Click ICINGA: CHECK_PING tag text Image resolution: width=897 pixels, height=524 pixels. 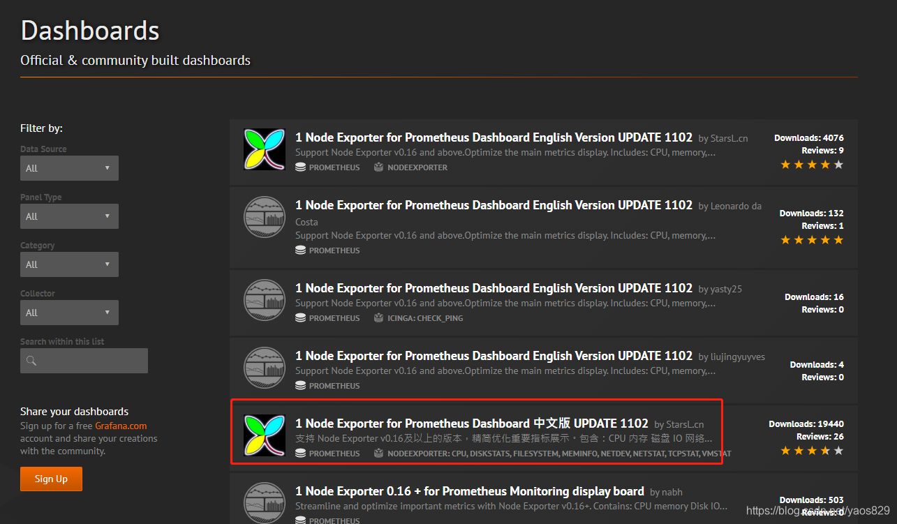(425, 318)
